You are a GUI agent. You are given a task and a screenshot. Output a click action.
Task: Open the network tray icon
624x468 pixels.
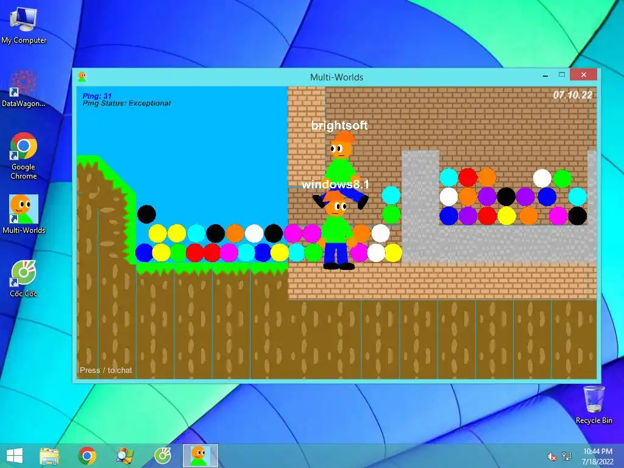coord(567,456)
